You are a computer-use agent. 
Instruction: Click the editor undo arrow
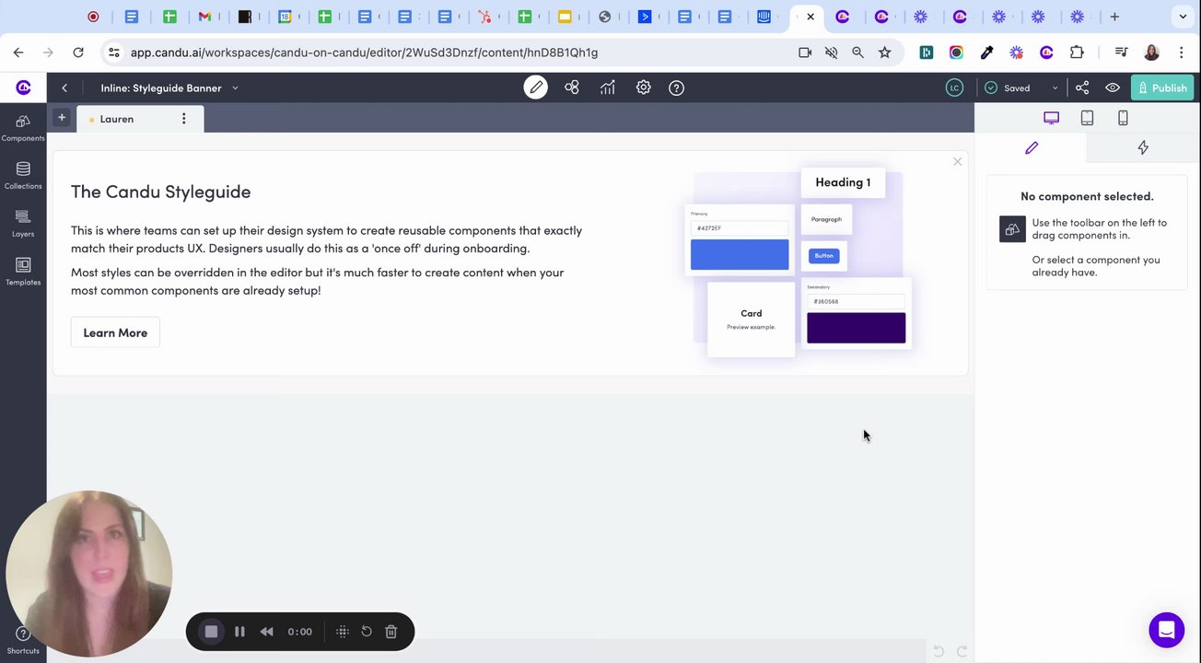939,651
